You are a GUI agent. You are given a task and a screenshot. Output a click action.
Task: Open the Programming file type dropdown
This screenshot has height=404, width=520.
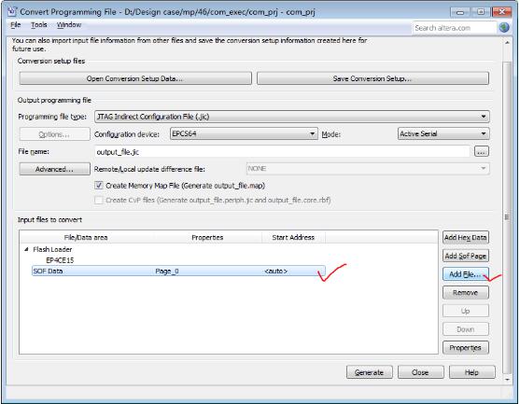point(292,117)
